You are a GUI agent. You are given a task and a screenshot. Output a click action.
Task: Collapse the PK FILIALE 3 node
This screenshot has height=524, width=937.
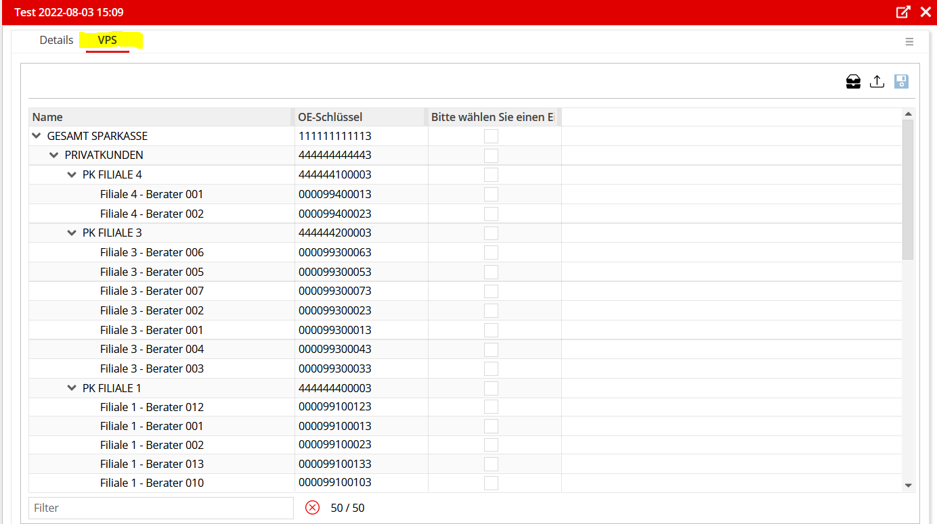pyautogui.click(x=72, y=233)
